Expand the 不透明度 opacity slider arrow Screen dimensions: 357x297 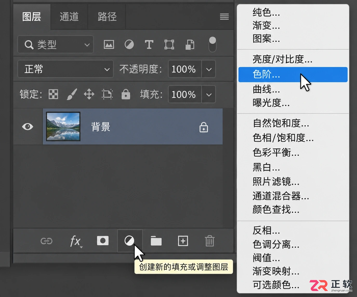pos(209,69)
